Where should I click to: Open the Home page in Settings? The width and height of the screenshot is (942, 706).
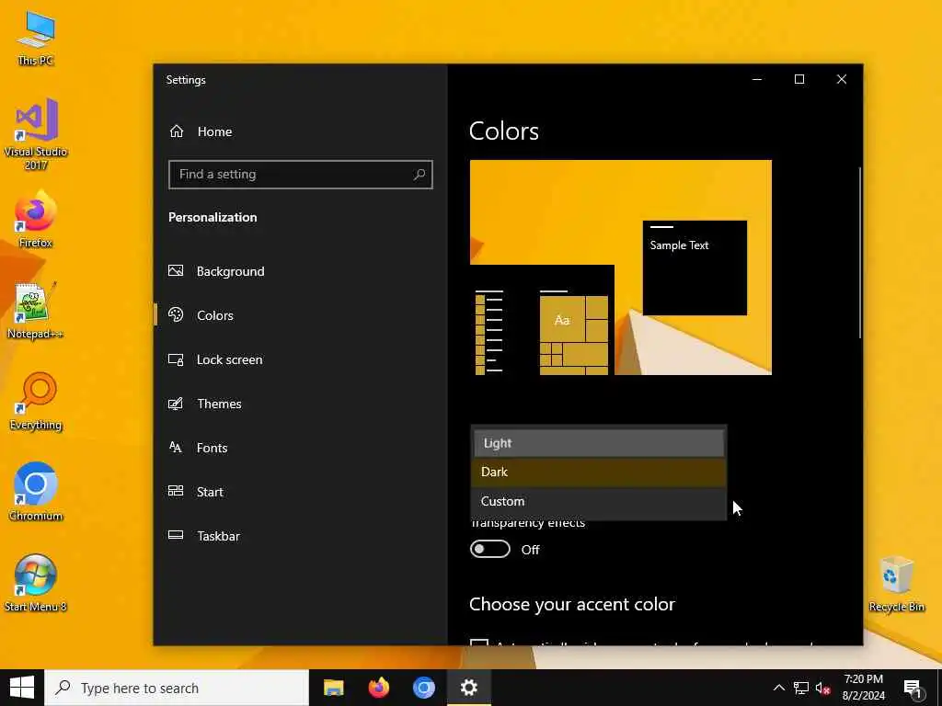(x=201, y=131)
